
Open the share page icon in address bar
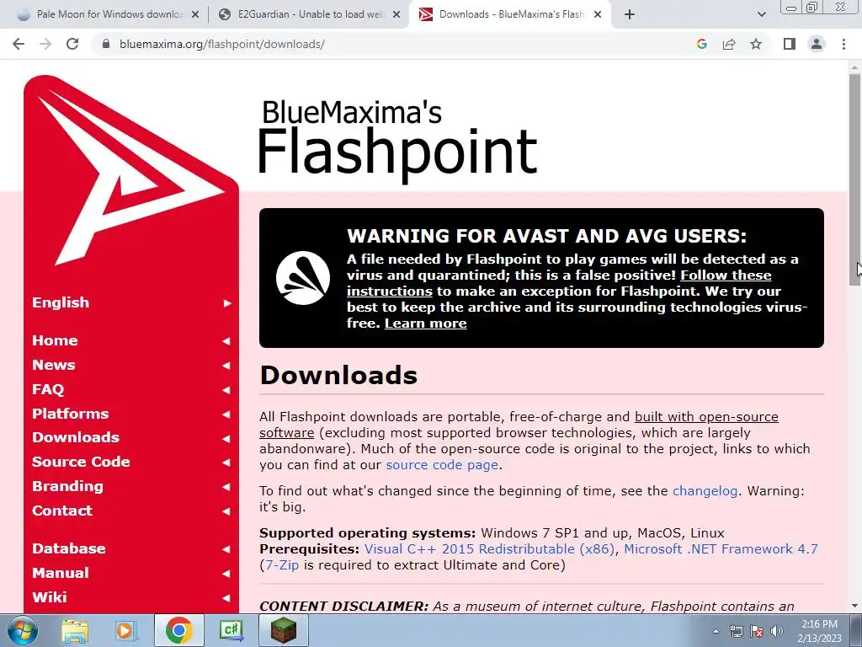click(729, 44)
